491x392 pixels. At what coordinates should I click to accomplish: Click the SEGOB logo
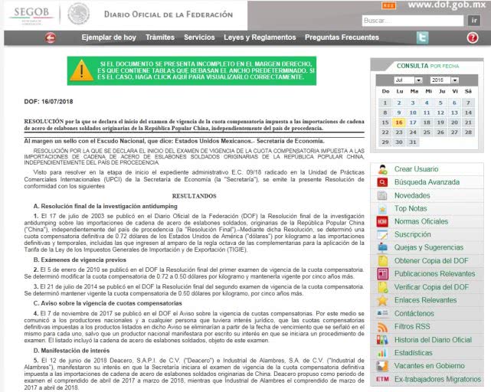[31, 15]
